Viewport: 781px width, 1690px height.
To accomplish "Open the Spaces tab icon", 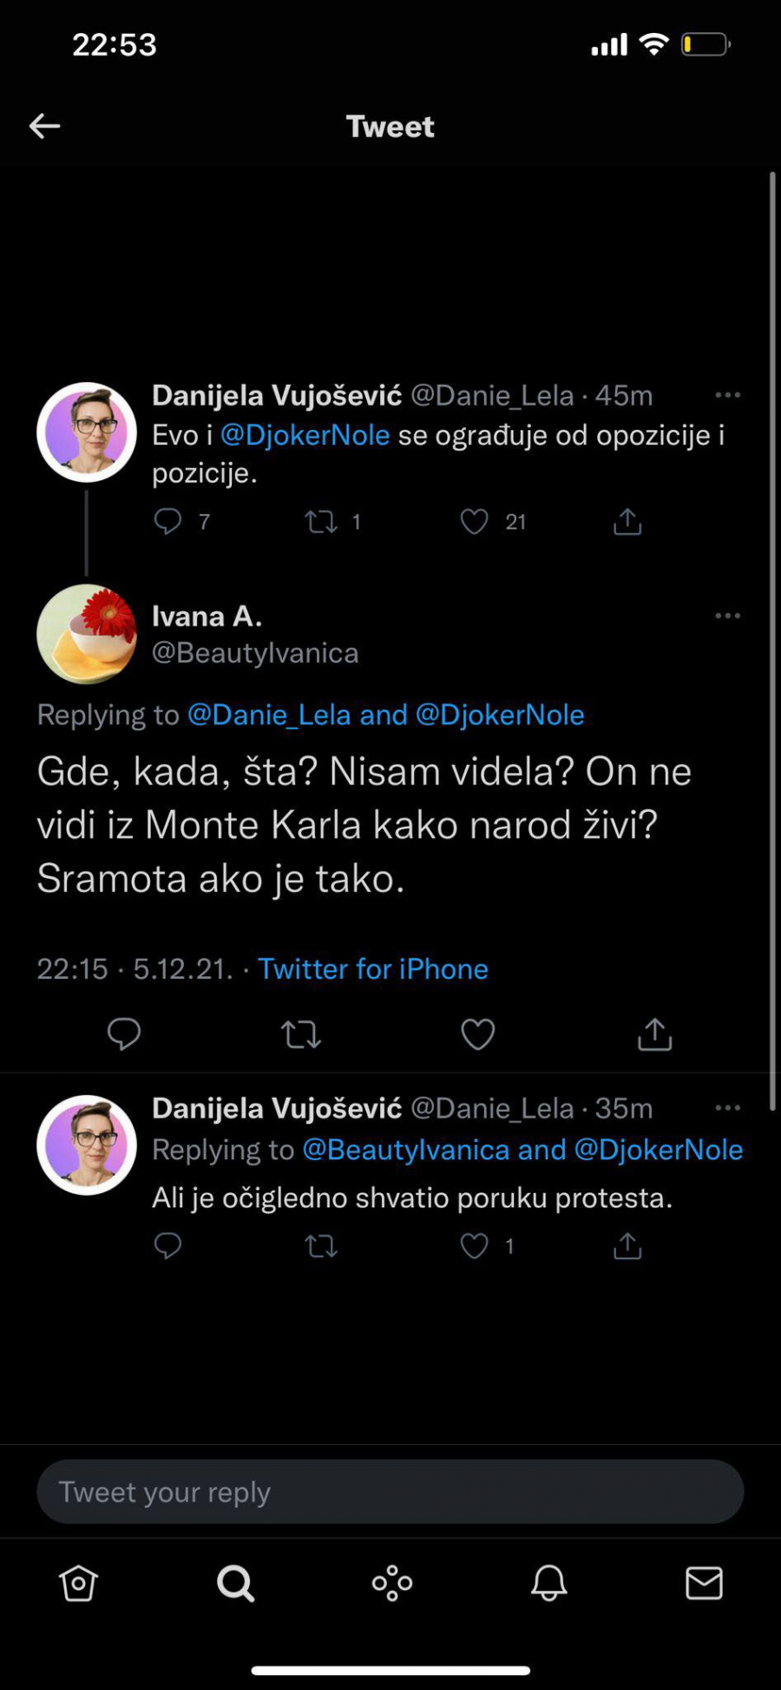I will tap(392, 1583).
